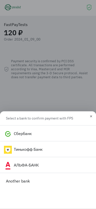Click the ruble currency symbol
Image resolution: width=96 pixels, height=209 pixels.
pyautogui.click(x=20, y=33)
